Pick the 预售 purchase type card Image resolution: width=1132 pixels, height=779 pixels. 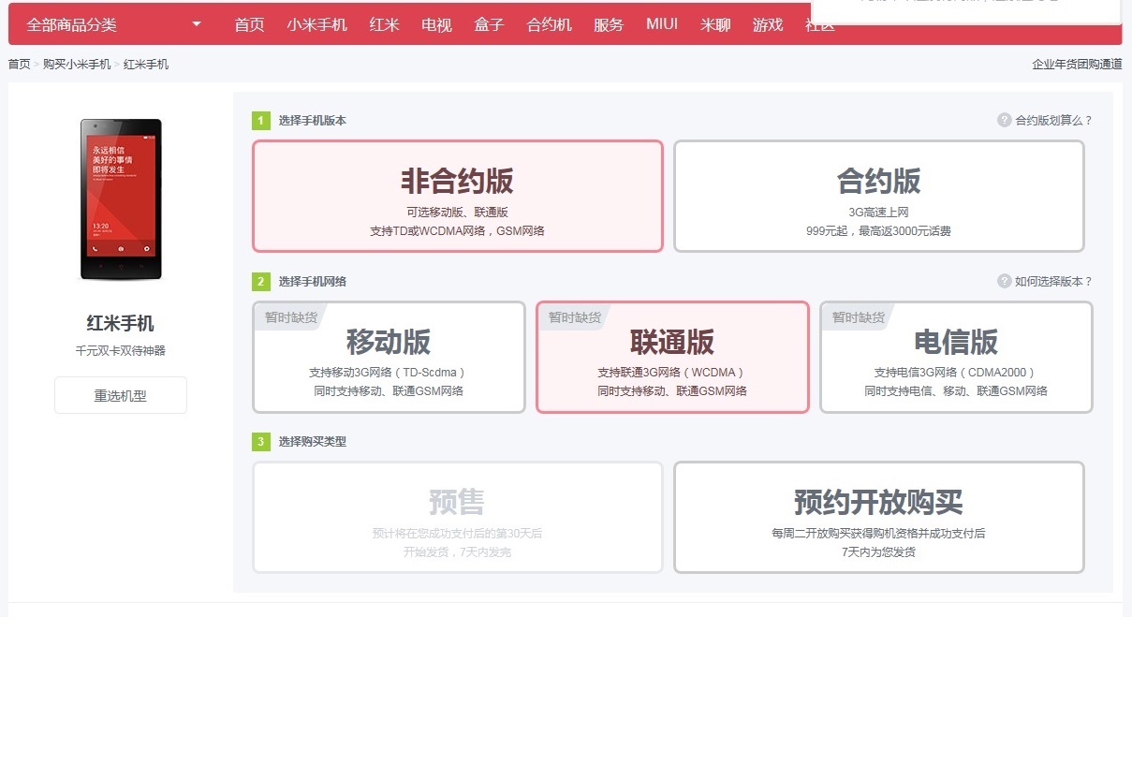(458, 517)
